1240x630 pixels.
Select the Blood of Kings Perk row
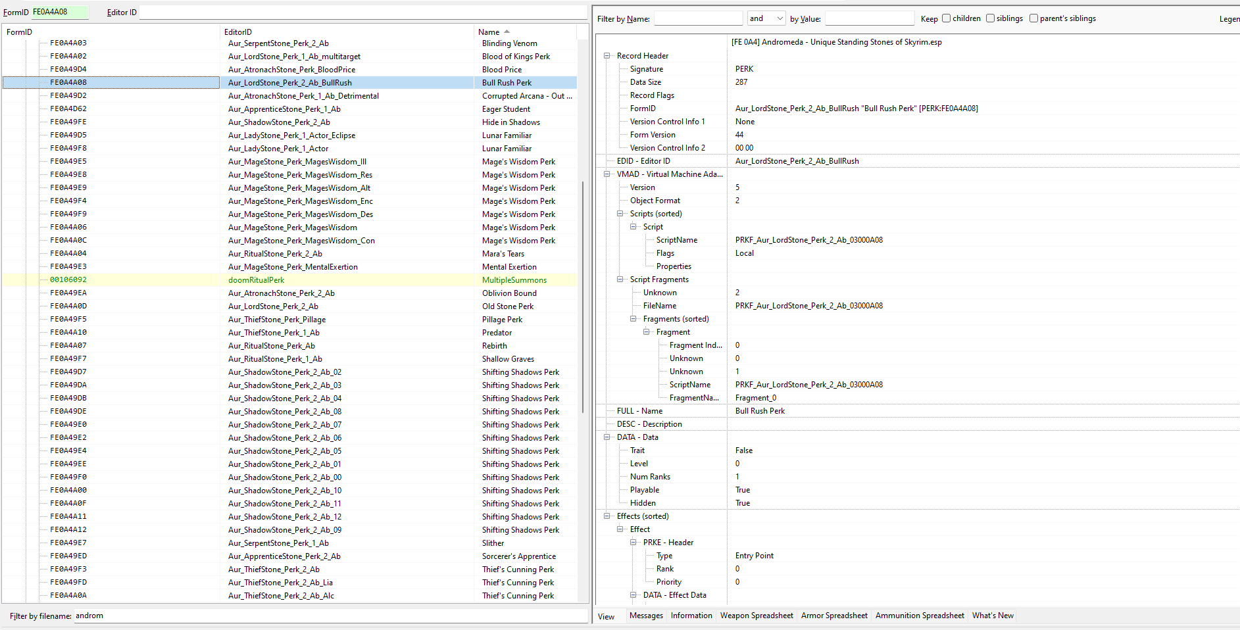point(289,57)
